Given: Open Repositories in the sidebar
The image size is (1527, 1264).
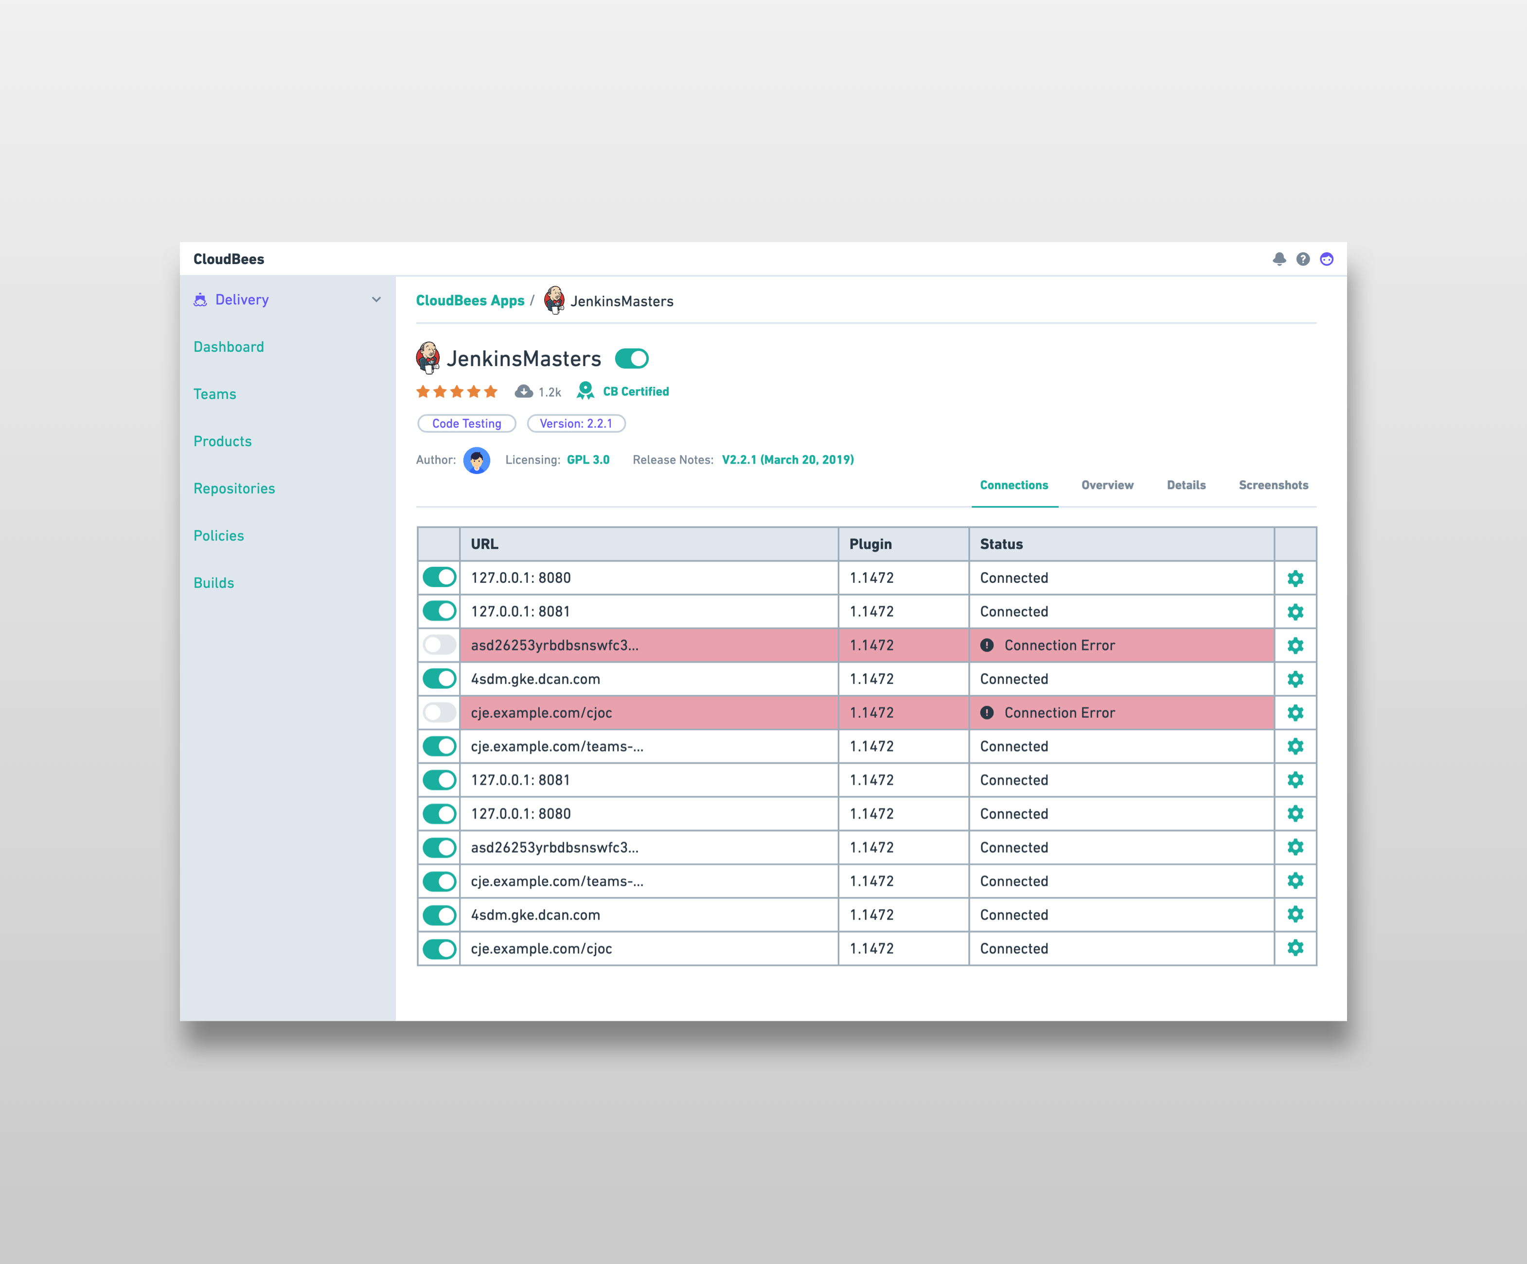Looking at the screenshot, I should pyautogui.click(x=234, y=489).
